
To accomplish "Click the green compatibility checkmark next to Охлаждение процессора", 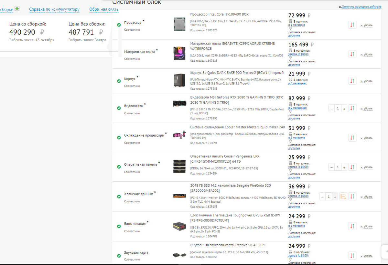I will click(119, 137).
